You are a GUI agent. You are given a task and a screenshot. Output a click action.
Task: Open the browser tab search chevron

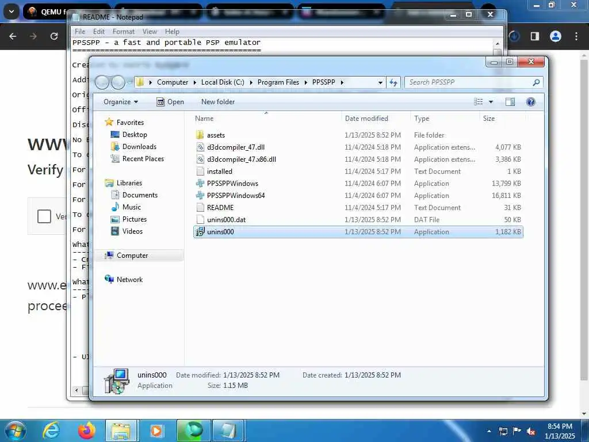pos(12,12)
